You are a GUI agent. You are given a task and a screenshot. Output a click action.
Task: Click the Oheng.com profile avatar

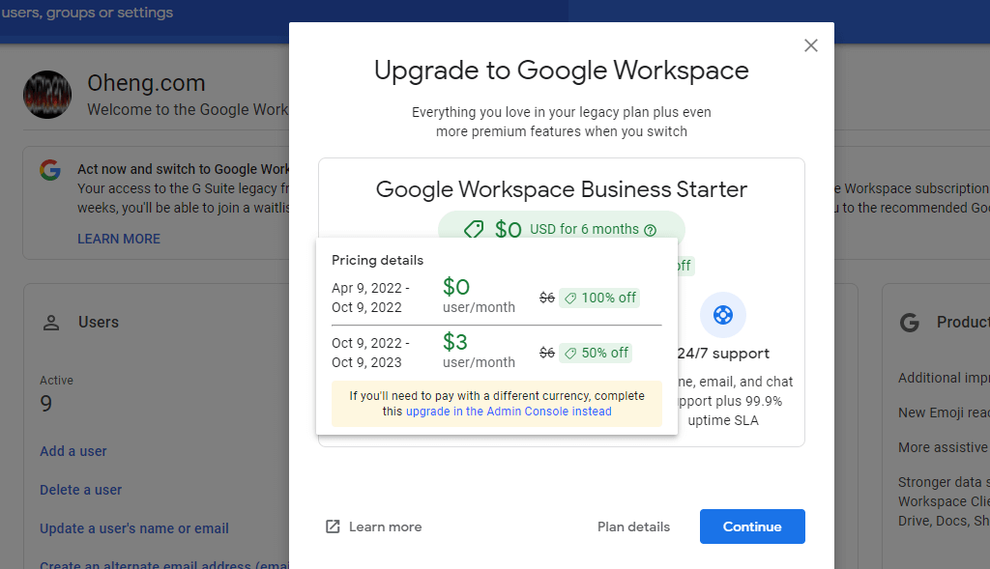(x=47, y=95)
